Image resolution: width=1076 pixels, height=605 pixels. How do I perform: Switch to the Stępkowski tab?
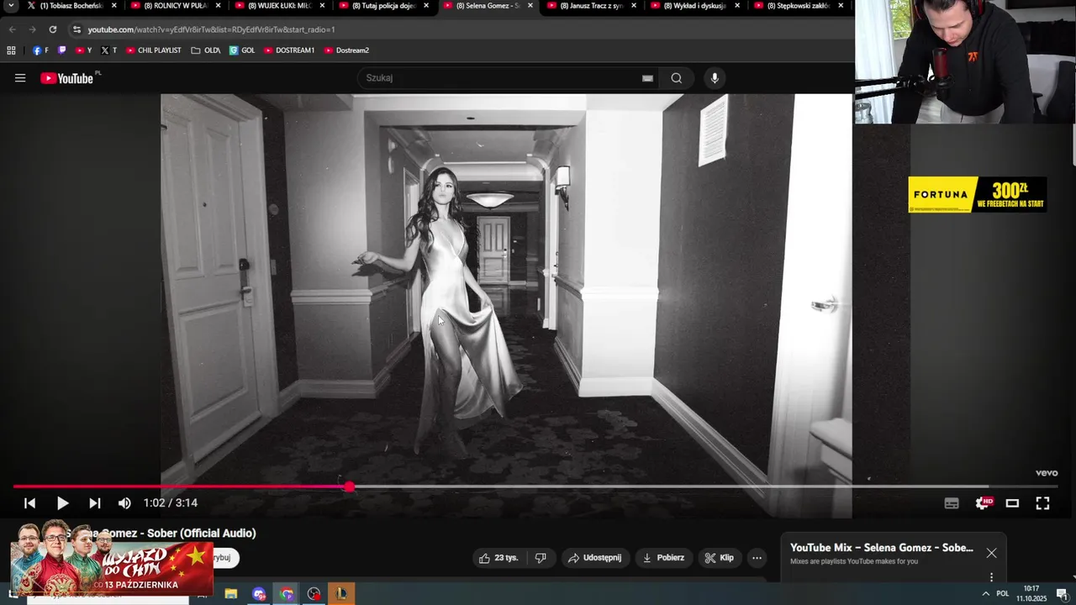797,6
